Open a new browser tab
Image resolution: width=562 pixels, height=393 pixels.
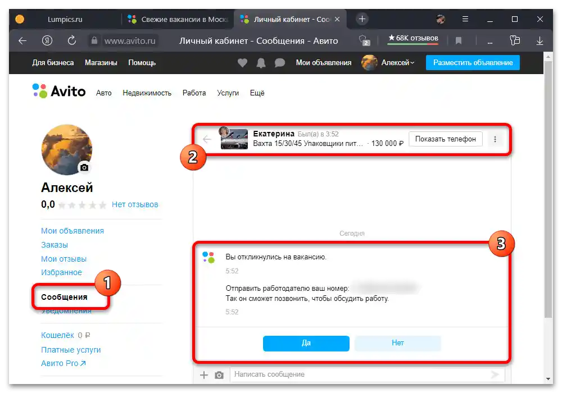362,19
